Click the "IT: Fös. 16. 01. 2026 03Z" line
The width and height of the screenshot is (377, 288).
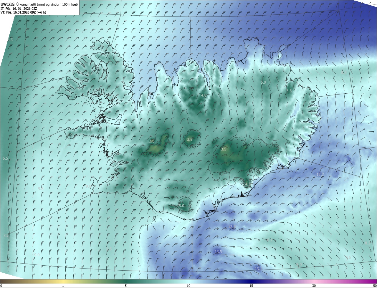(19, 8)
